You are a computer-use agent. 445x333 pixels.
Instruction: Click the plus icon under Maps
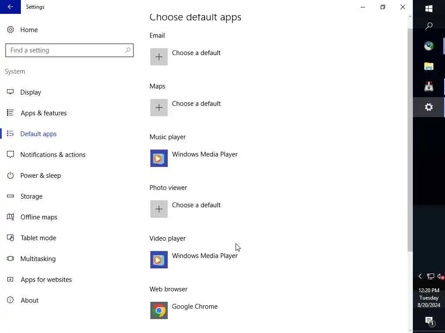[x=159, y=108]
